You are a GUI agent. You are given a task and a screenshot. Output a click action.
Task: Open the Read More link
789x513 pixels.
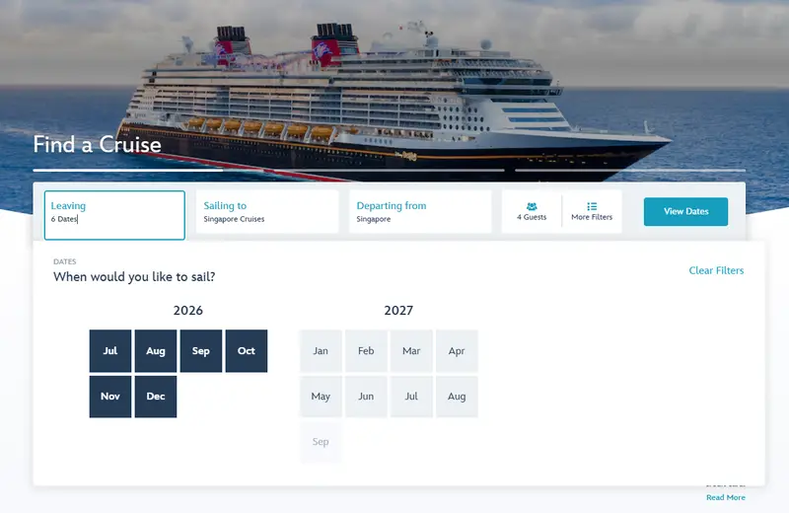pos(726,497)
